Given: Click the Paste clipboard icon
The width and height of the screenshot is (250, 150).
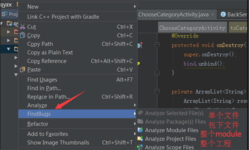Looking at the screenshot, I should coord(22,69).
